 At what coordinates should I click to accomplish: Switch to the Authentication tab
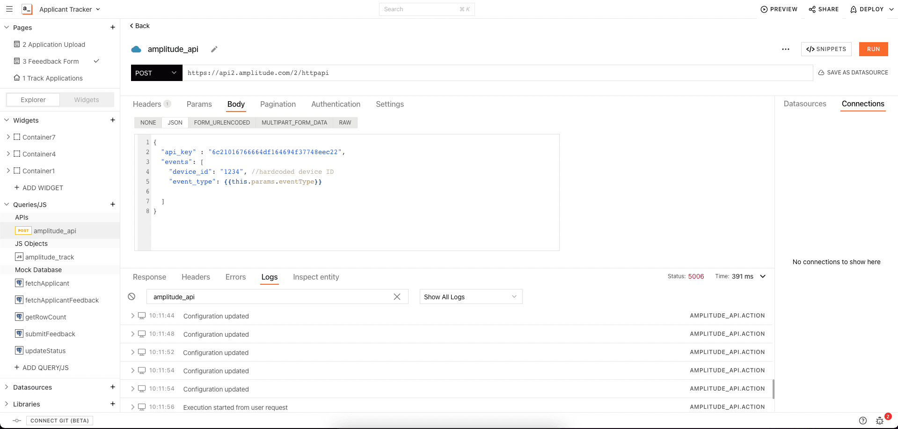coord(336,104)
